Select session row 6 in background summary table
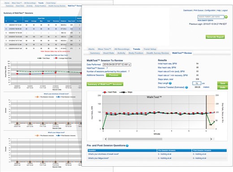233x172 pixels. tap(43, 29)
